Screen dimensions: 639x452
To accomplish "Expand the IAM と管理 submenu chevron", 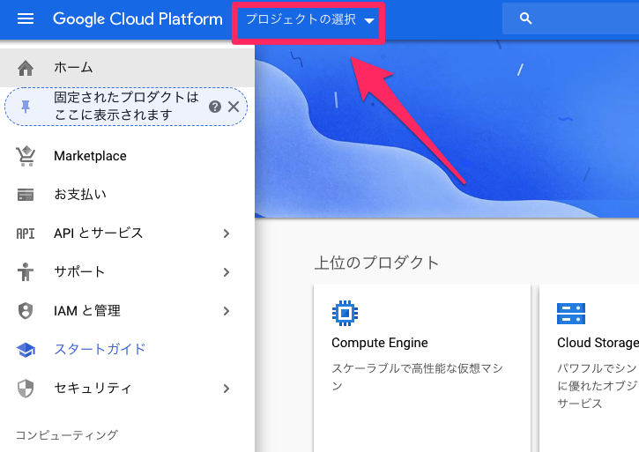I will (x=227, y=311).
